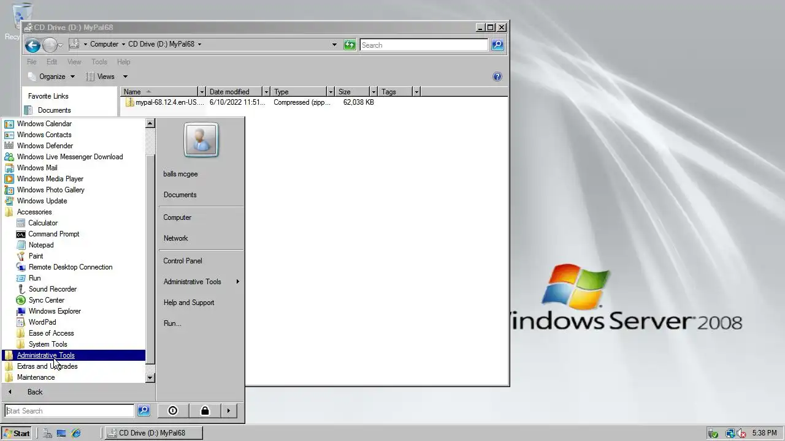Open Administrative Tools submenu in right pane
Screen dimensions: 785x441
click(201, 282)
